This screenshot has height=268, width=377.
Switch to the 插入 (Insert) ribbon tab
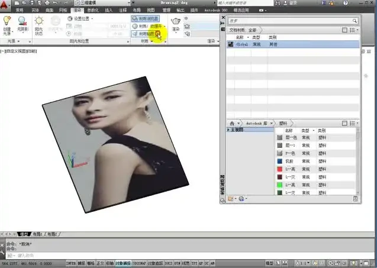tap(108, 11)
